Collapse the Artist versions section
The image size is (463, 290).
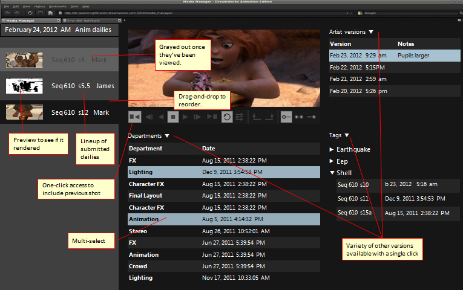[x=371, y=32]
